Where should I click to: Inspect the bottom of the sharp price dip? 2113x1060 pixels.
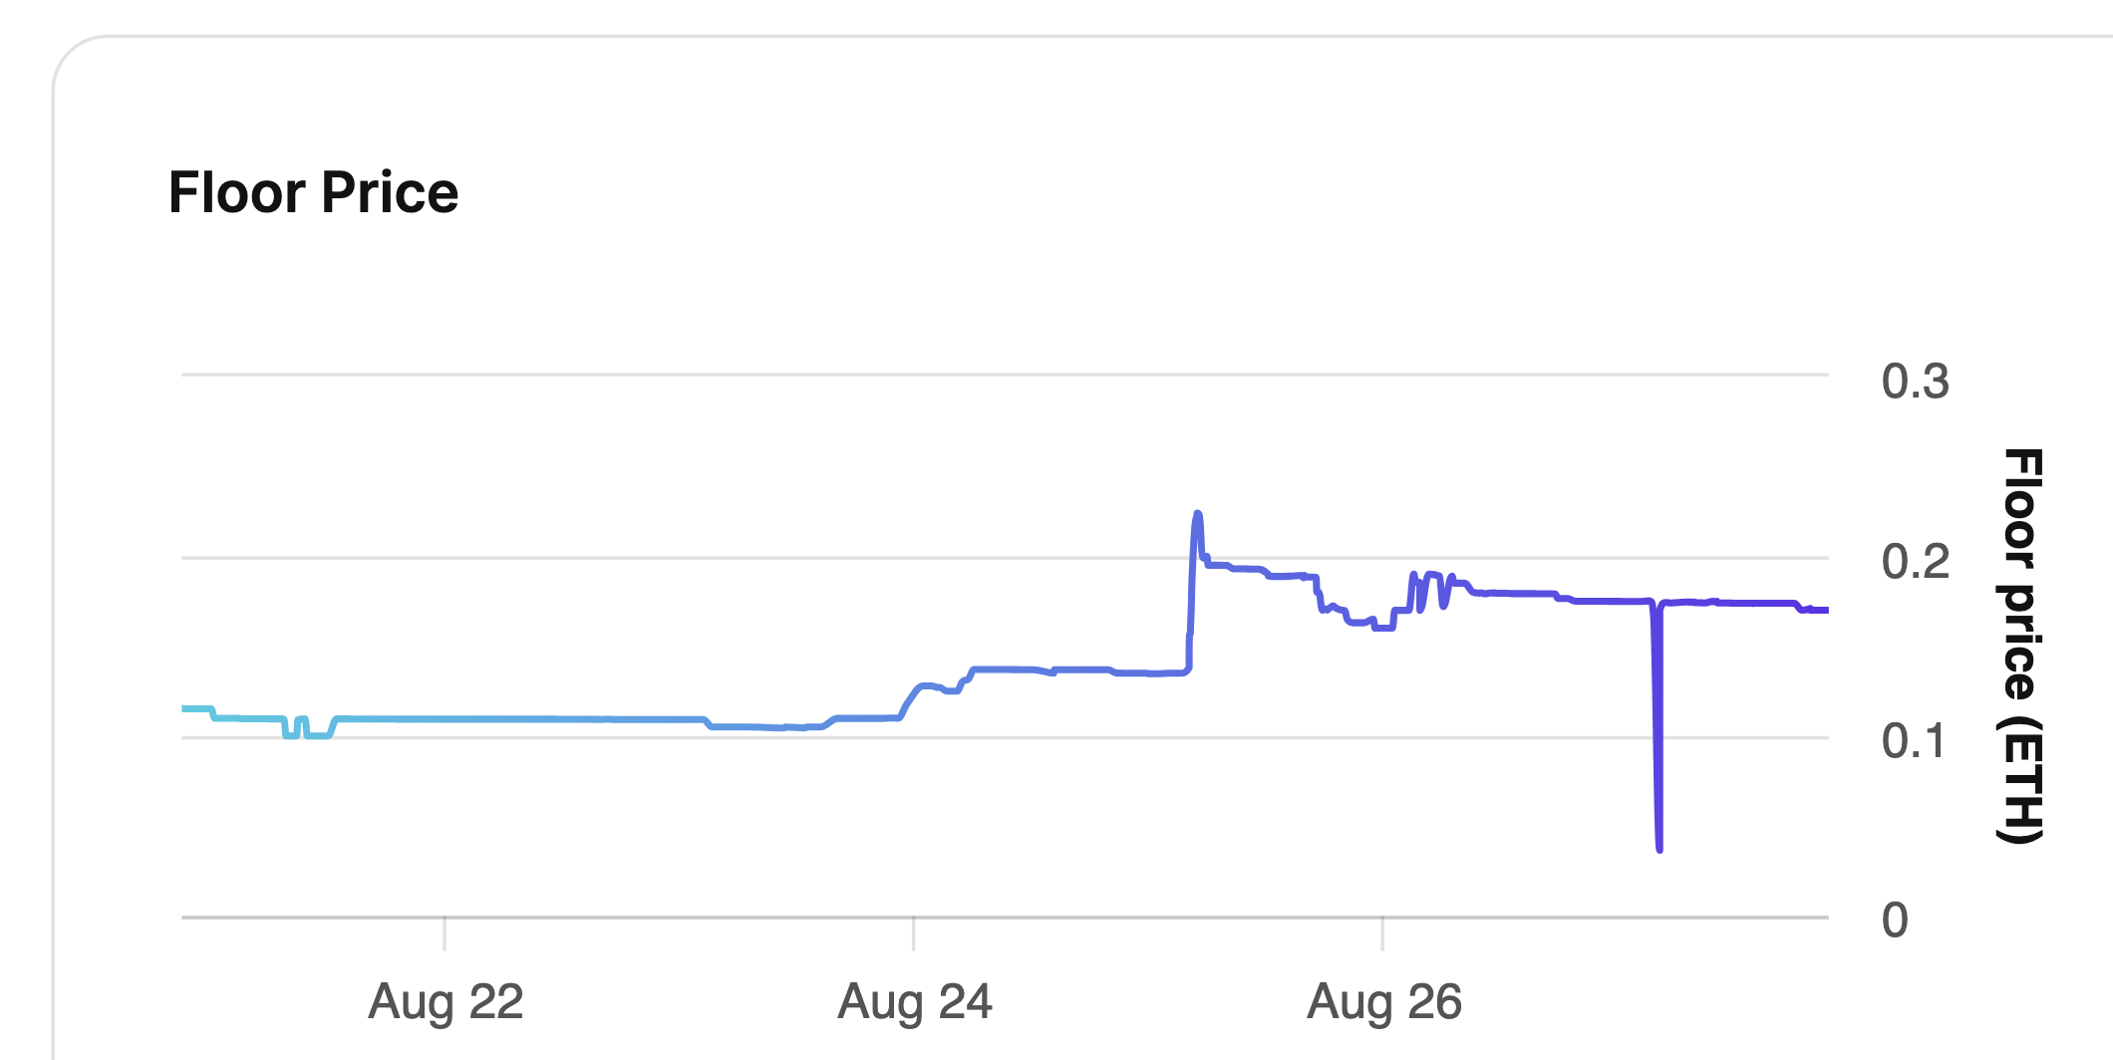click(x=1660, y=848)
